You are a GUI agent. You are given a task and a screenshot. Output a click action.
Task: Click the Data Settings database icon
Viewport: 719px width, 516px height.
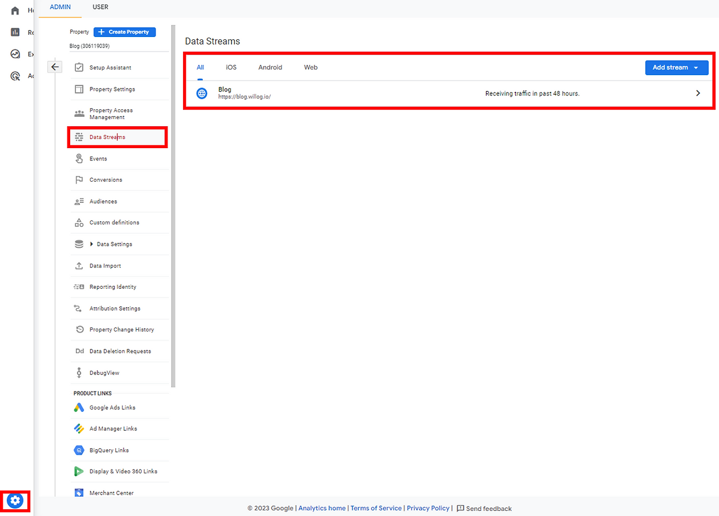coord(79,245)
